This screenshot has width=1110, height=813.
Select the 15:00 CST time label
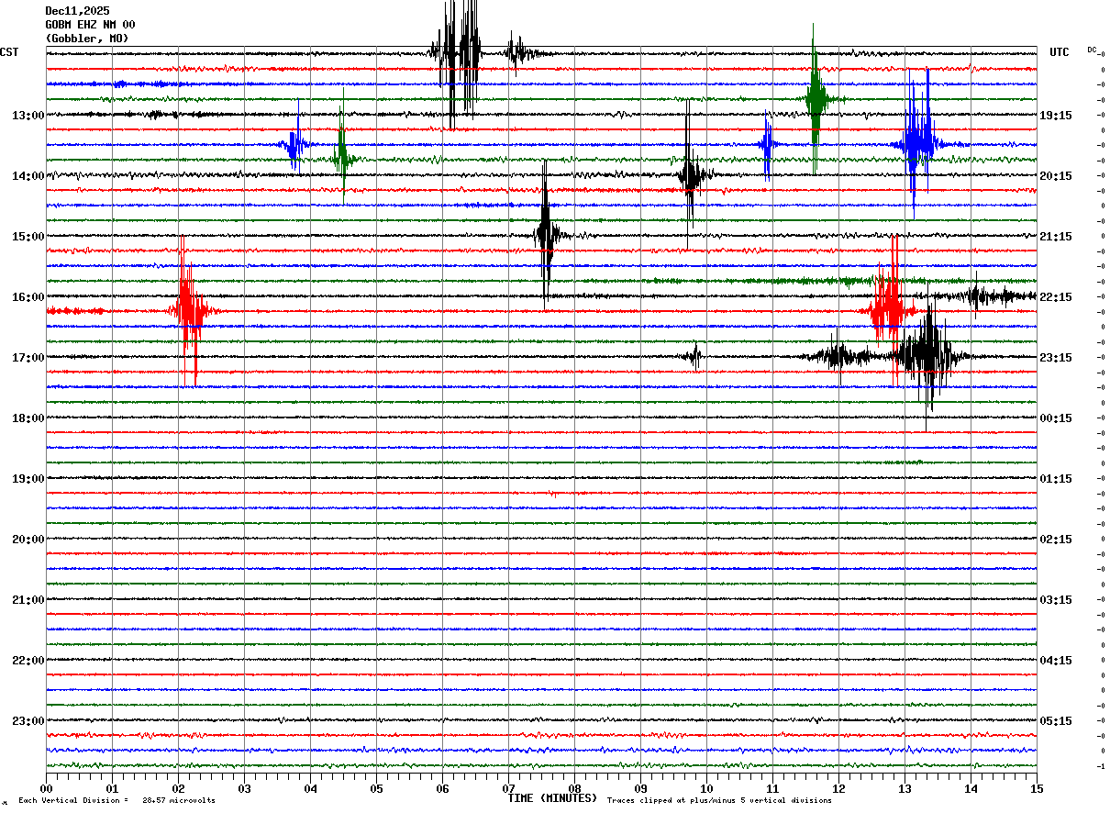coord(28,237)
